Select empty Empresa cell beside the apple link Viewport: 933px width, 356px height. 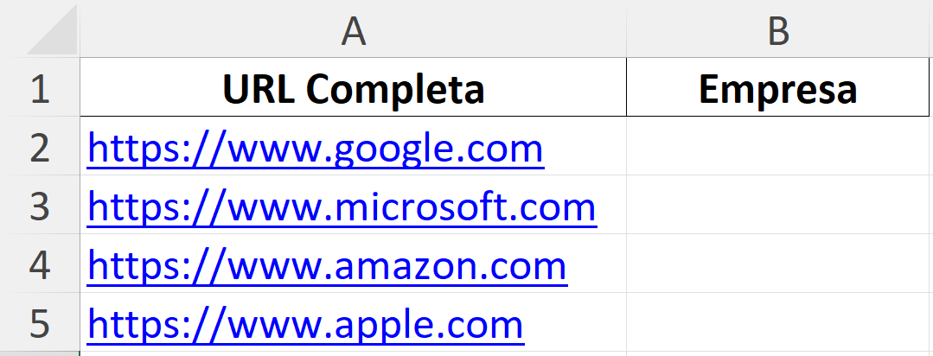778,323
